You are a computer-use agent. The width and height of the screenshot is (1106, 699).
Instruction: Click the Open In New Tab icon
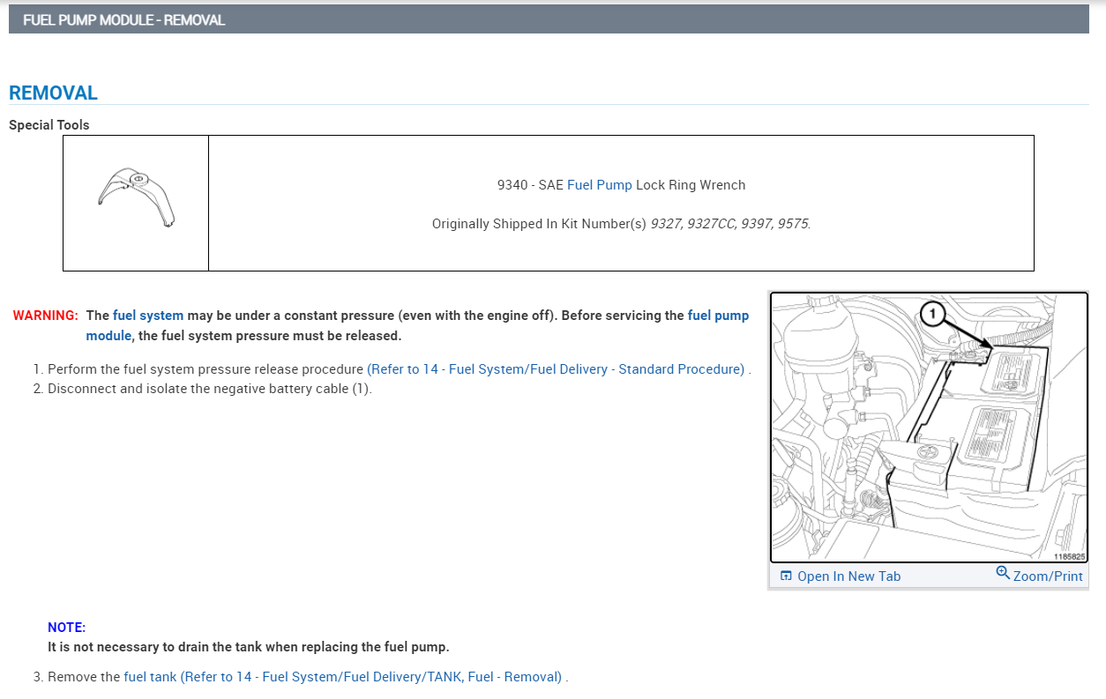coord(786,576)
